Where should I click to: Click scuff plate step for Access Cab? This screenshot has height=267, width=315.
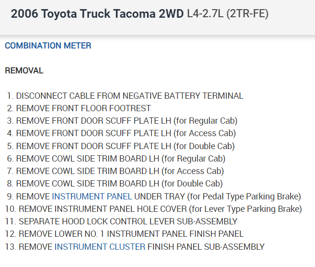126,133
